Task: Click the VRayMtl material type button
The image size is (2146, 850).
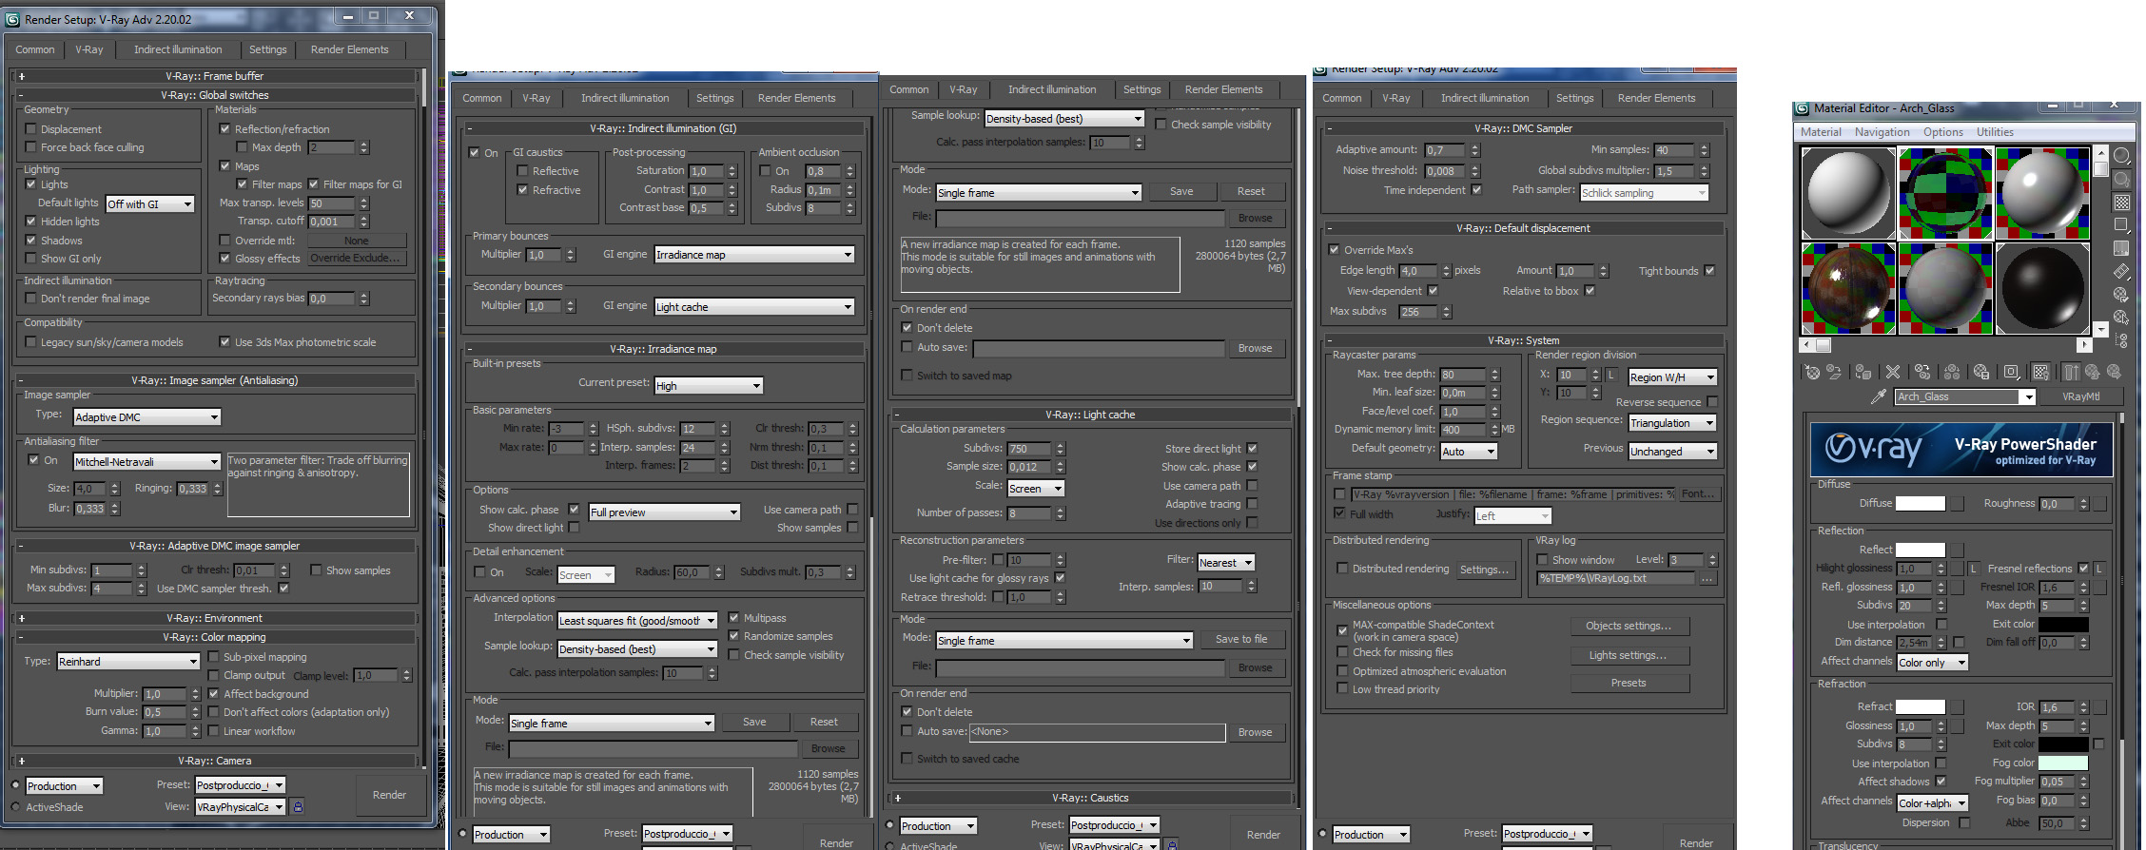Action: [2080, 396]
